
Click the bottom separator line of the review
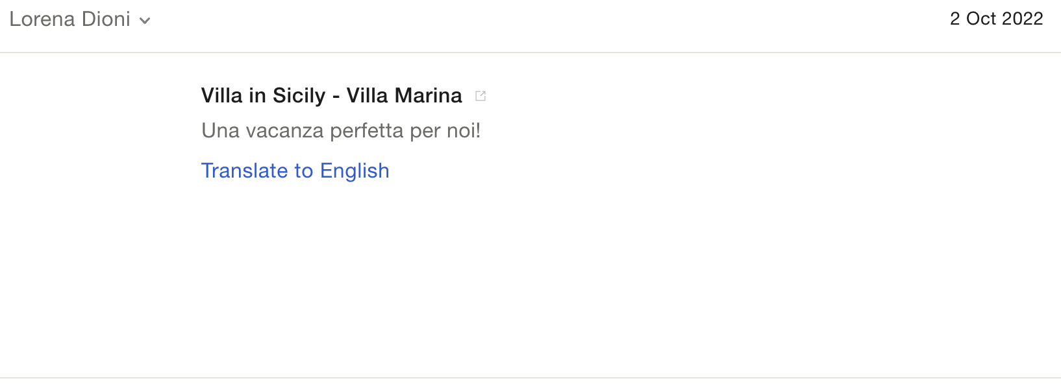tap(530, 378)
